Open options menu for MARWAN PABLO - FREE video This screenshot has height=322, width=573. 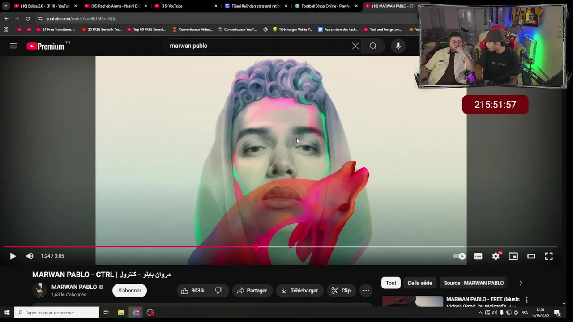pyautogui.click(x=527, y=300)
